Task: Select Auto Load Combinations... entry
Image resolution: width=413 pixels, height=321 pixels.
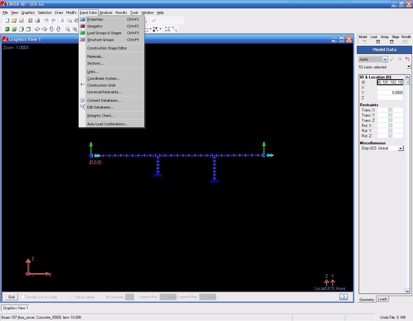Action: click(112, 124)
